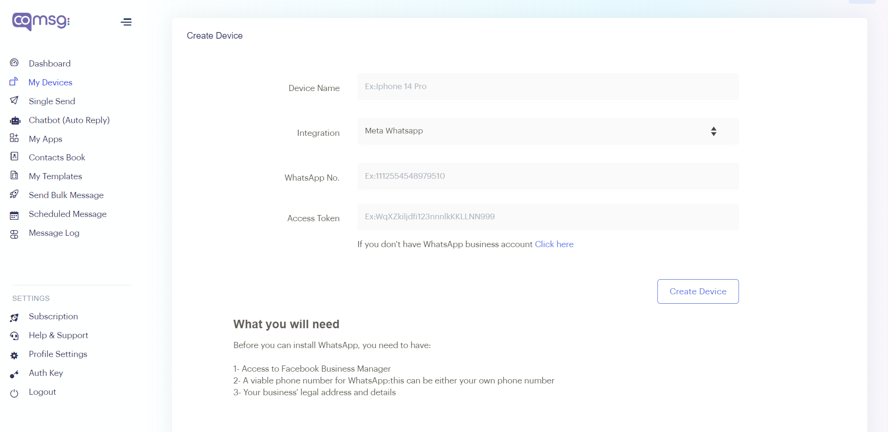Collapse sidebar with hamburger menu icon
888x432 pixels.
pyautogui.click(x=126, y=22)
